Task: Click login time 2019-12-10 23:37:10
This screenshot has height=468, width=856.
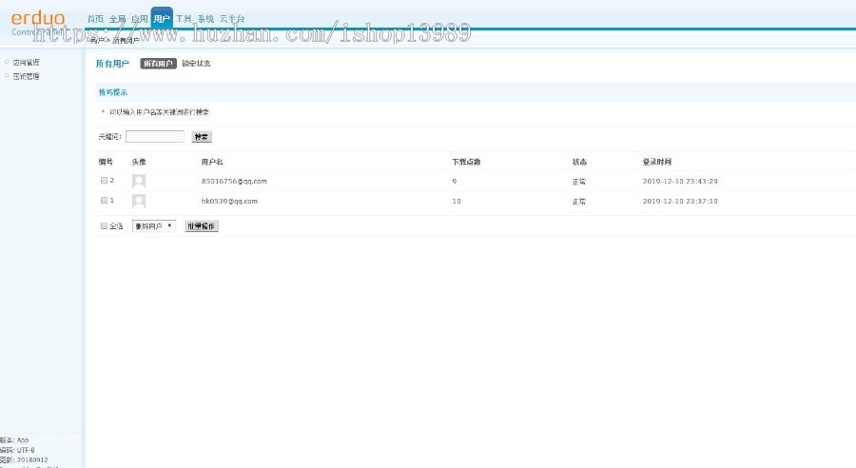Action: (x=680, y=201)
